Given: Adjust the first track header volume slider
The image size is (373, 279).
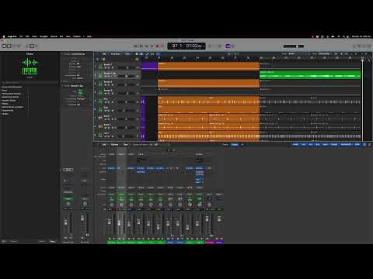Looking at the screenshot, I should 127,67.
